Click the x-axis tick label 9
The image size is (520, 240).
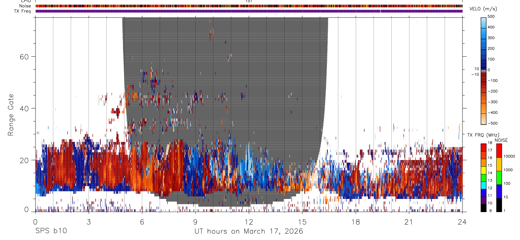point(195,222)
